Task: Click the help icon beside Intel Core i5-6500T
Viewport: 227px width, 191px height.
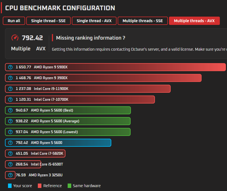Action: click(10, 164)
